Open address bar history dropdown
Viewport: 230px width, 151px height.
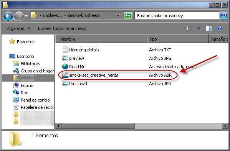[118, 16]
